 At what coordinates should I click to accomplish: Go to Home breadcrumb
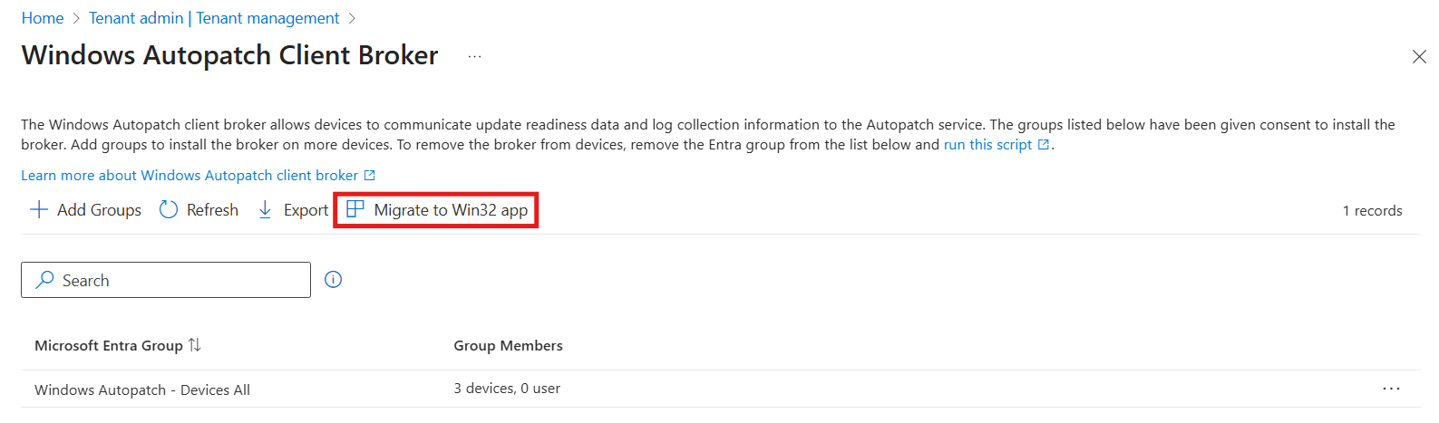[43, 18]
